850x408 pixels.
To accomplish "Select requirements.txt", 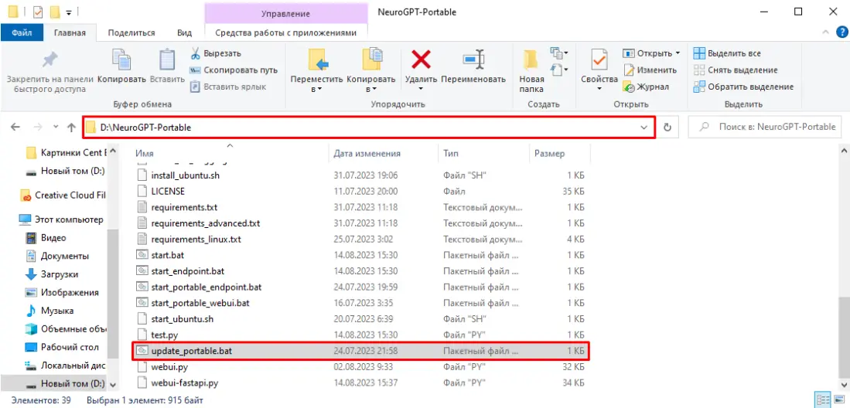I will [360, 207].
